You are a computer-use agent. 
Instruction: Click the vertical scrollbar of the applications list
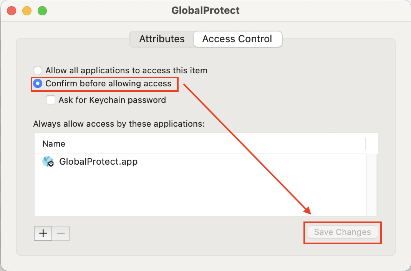(372, 184)
